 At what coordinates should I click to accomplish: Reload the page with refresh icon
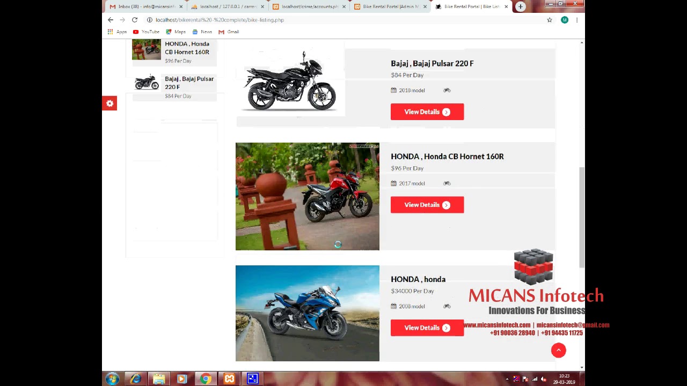(x=135, y=20)
